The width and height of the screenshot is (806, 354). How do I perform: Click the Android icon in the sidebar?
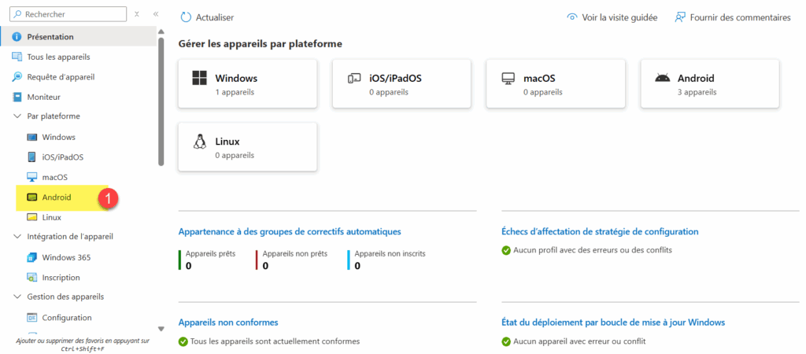coord(31,197)
